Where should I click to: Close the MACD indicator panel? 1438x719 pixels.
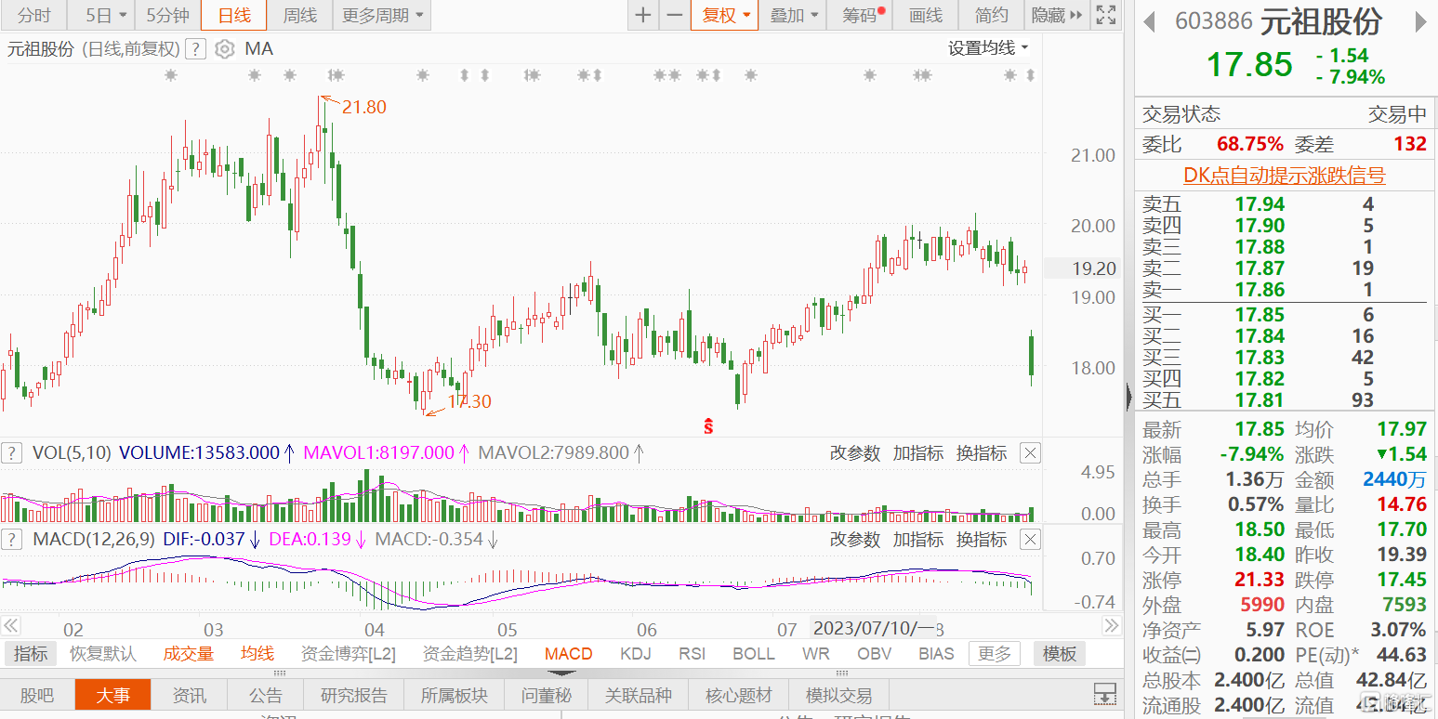(x=1030, y=539)
